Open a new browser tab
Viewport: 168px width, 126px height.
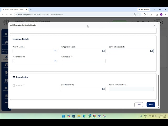pos(31,9)
